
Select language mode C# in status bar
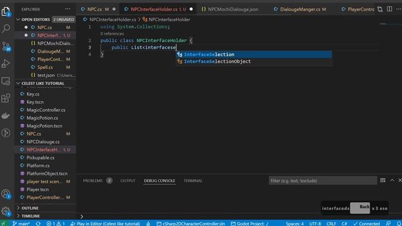tap(344, 223)
